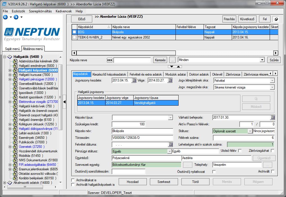Open the Pénzügyi státusz dropdown
Viewport: 286px width, 197px height.
point(169,151)
